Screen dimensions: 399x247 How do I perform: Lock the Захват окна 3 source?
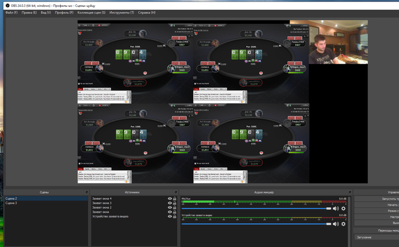coord(174,203)
